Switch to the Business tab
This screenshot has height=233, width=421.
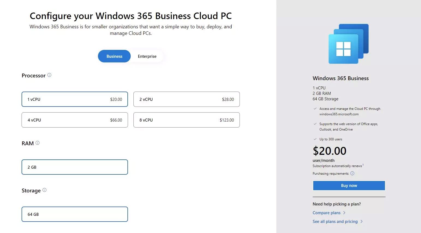pos(114,56)
